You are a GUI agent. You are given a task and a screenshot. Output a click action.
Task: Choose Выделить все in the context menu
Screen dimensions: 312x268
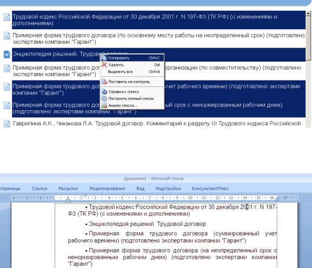132,71
